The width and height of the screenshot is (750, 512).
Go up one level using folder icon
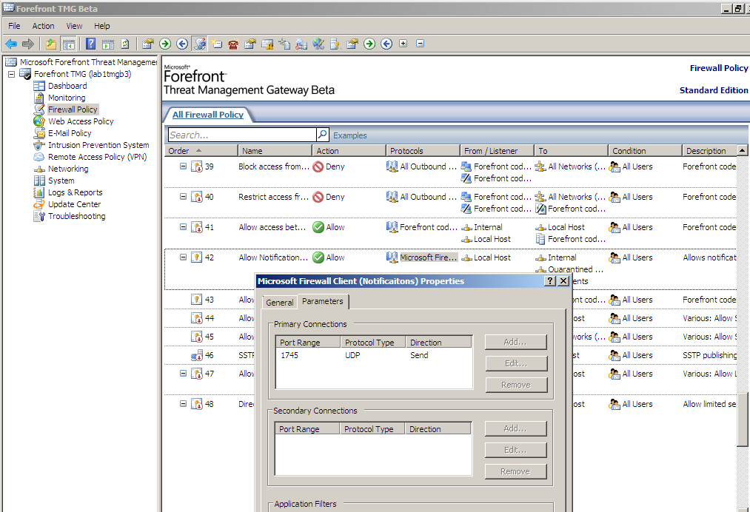pyautogui.click(x=50, y=44)
